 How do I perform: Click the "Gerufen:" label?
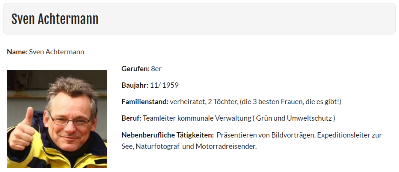[136, 69]
